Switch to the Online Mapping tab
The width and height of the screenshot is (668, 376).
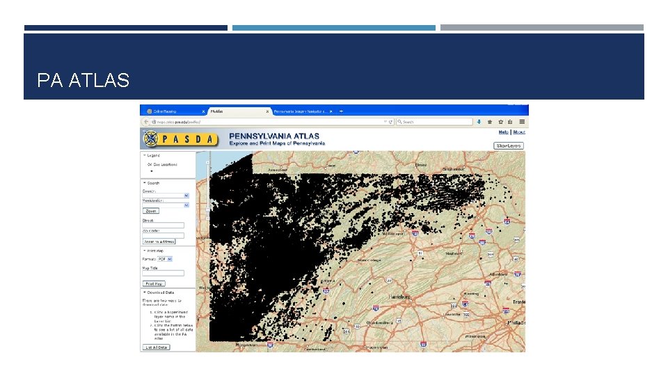pyautogui.click(x=174, y=111)
